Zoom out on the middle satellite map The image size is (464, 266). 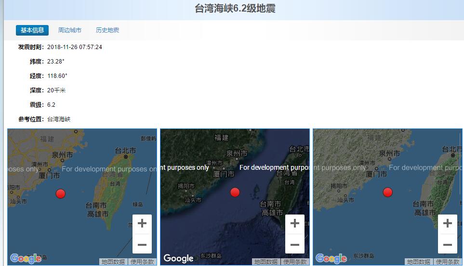294,244
